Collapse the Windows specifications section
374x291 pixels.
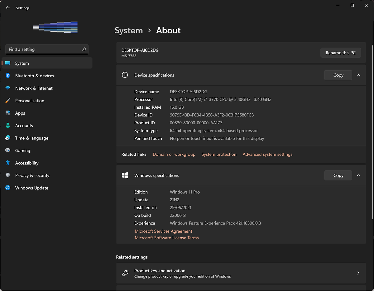(358, 175)
